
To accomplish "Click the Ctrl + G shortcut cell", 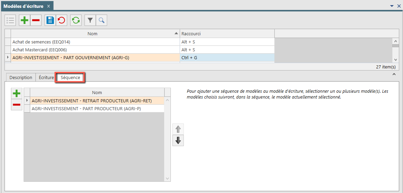I will click(x=227, y=58).
